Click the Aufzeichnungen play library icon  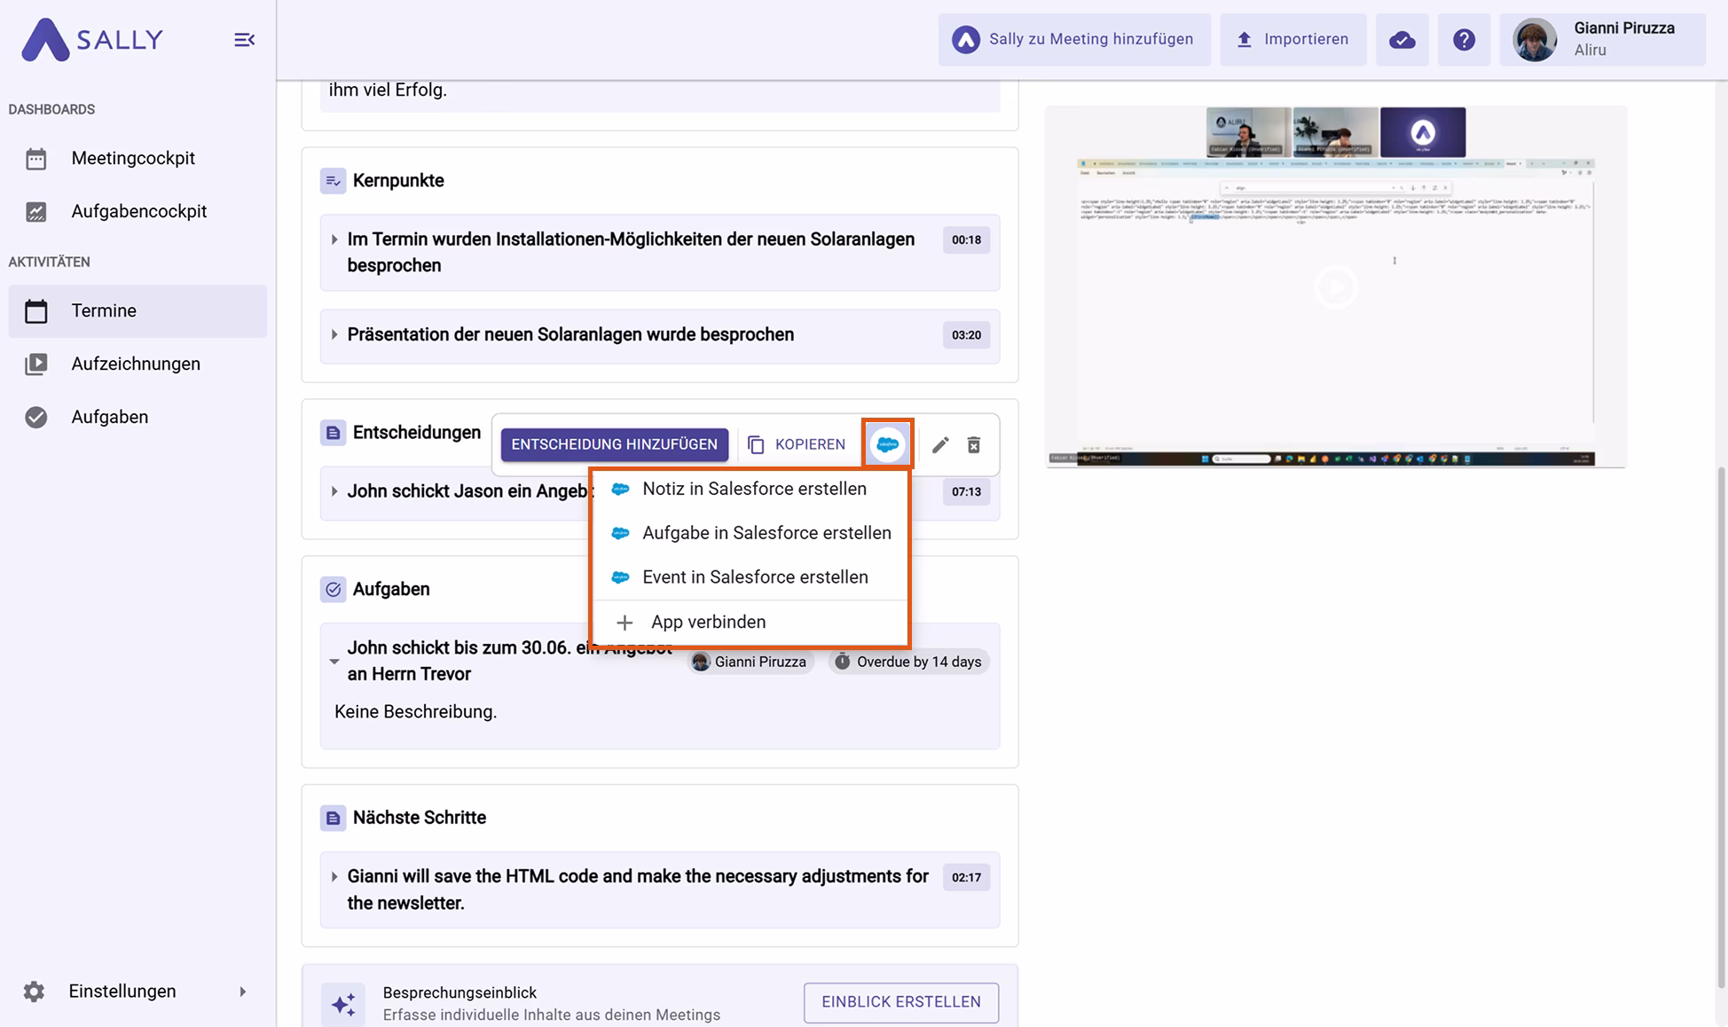coord(35,364)
